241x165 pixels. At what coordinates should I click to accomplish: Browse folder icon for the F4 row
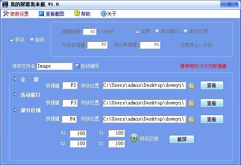[192, 119]
